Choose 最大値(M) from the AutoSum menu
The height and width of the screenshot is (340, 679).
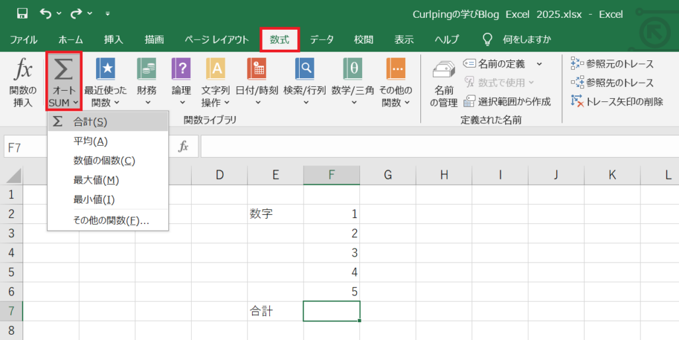[x=108, y=180]
